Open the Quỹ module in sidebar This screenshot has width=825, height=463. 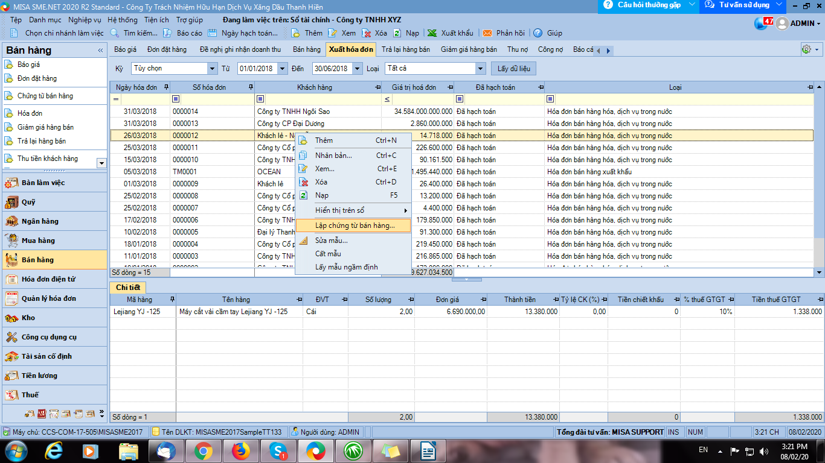coord(54,202)
